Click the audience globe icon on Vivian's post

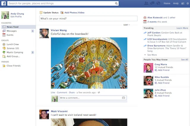point(99,93)
